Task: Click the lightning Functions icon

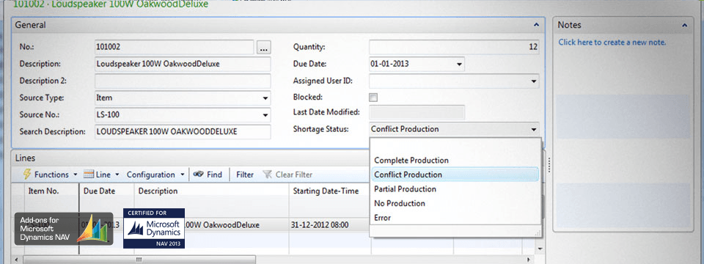Action: 27,175
